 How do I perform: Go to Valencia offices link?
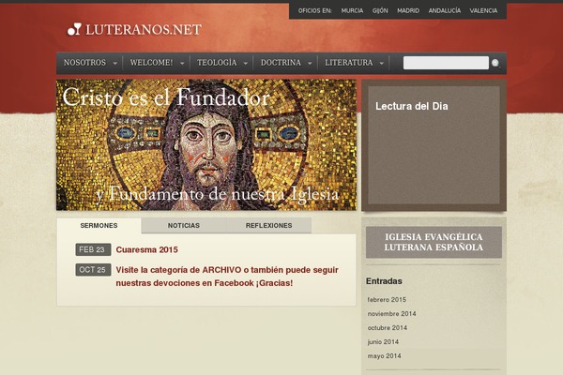(x=483, y=10)
